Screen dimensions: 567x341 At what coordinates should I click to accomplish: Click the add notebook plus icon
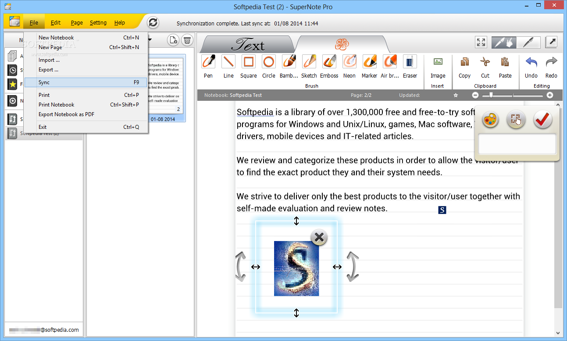click(x=13, y=101)
